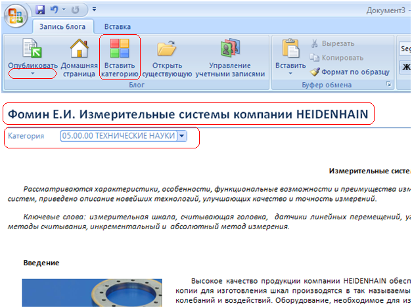412x308 pixels.
Task: Click the blog post title Фомин Е.И.
Action: (x=188, y=114)
